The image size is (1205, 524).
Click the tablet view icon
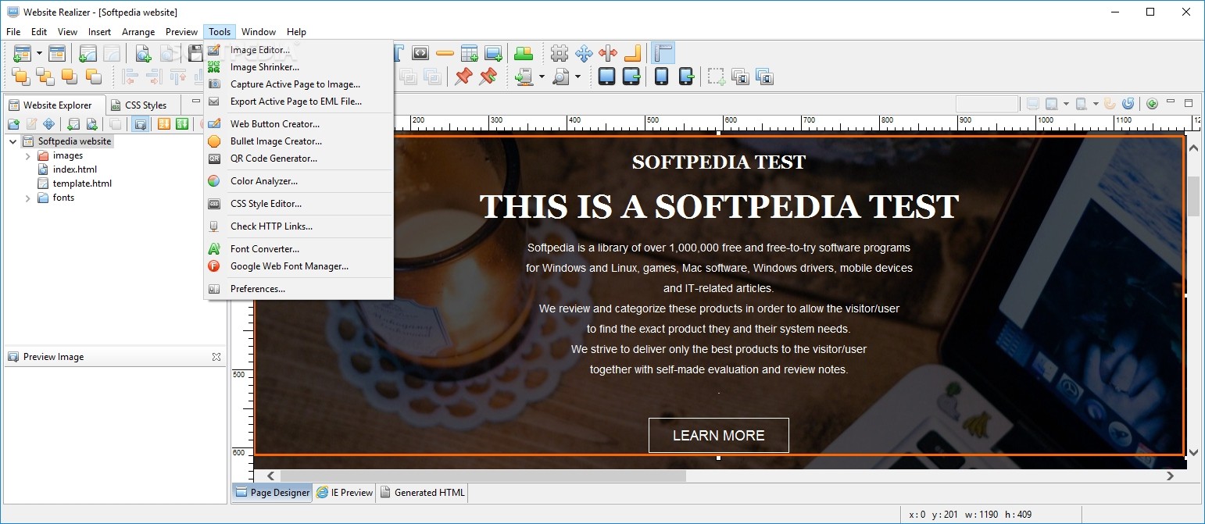(x=606, y=77)
